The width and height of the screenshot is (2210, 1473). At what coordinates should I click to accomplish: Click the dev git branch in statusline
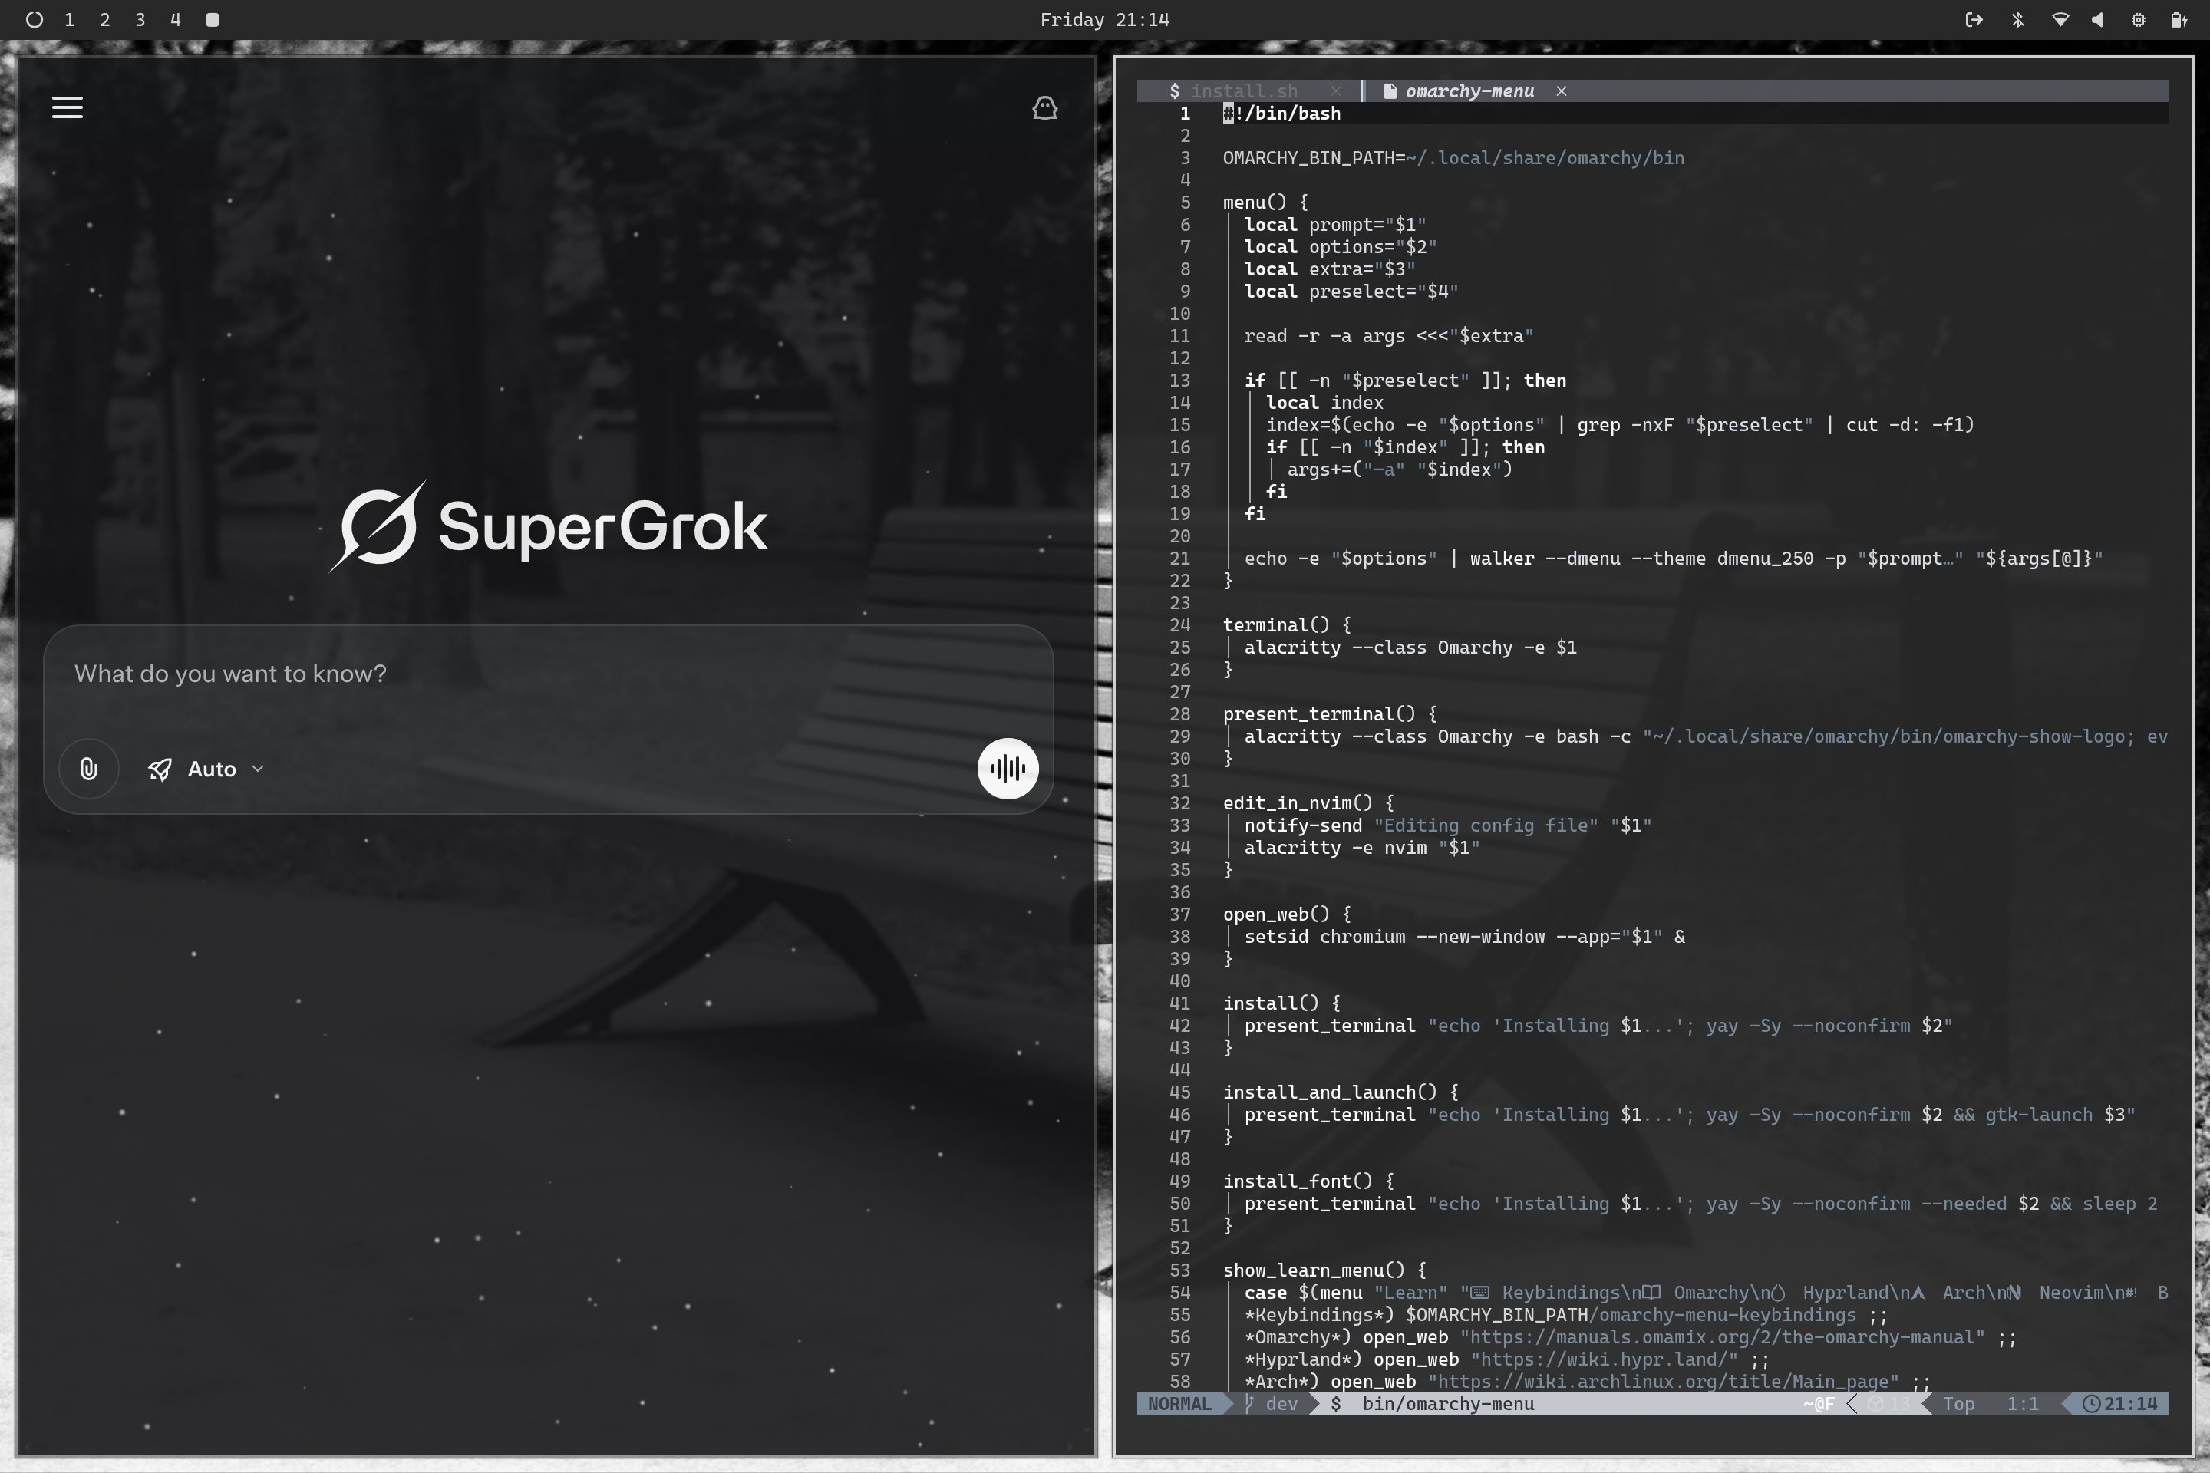point(1272,1403)
